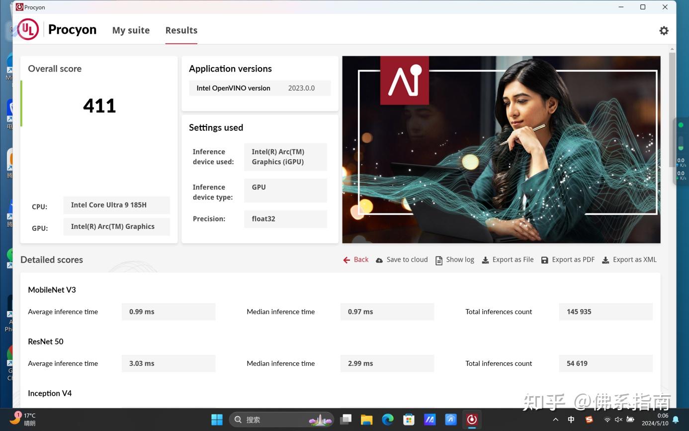This screenshot has height=431, width=689.
Task: Click the Intel OpenVINO version label
Action: pos(233,88)
